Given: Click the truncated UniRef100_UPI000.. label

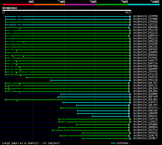Looking at the screenshot, I should click(x=147, y=108).
